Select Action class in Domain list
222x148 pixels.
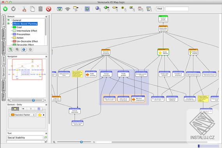pos(18,38)
